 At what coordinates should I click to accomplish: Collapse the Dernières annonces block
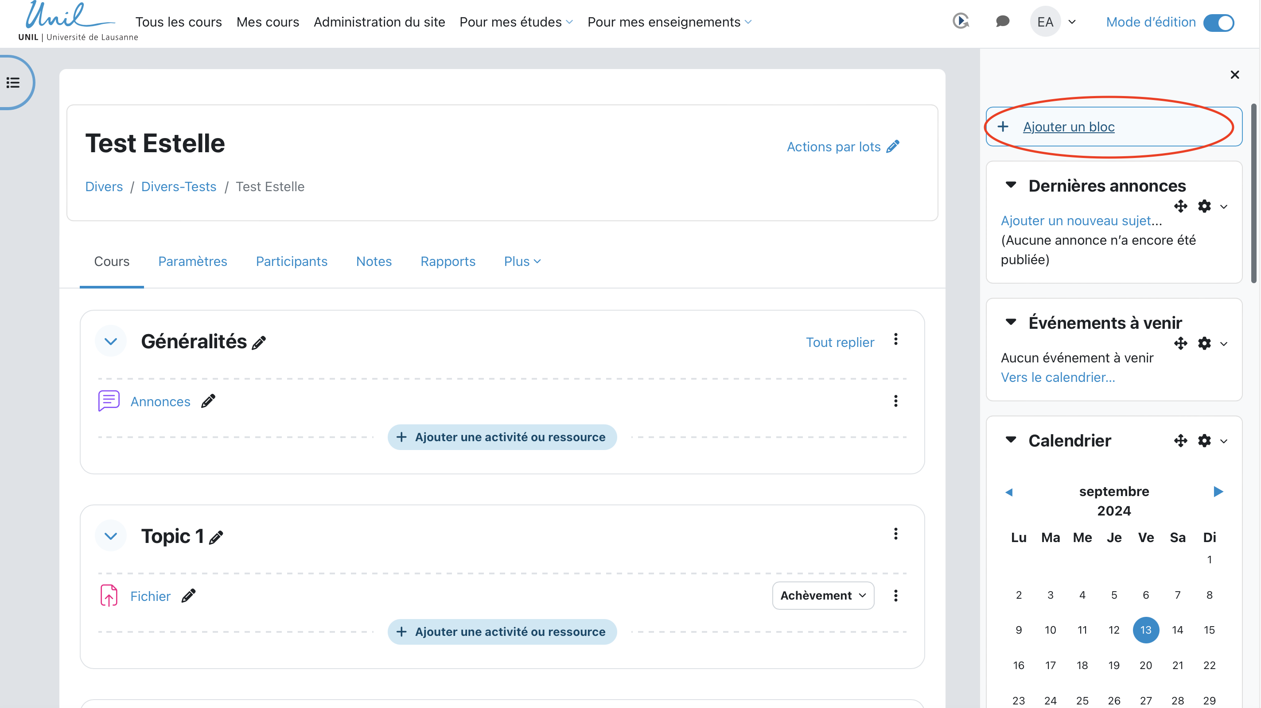point(1010,185)
